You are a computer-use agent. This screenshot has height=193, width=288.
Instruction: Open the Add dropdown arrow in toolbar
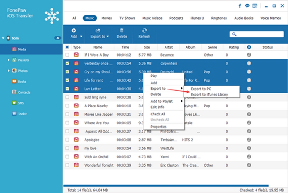tap(81, 37)
